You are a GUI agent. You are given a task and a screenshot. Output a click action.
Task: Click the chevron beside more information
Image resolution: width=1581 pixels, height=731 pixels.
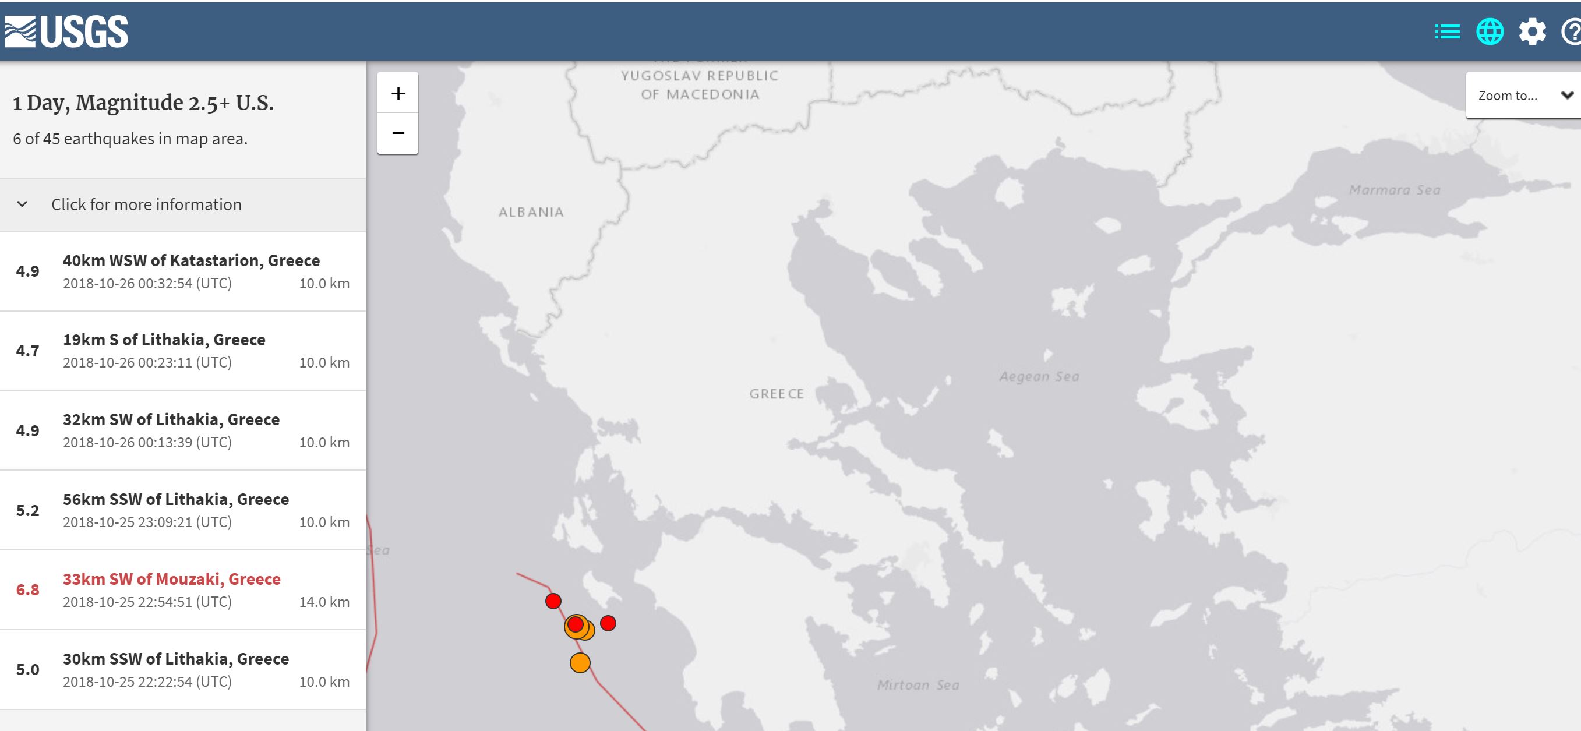tap(22, 204)
